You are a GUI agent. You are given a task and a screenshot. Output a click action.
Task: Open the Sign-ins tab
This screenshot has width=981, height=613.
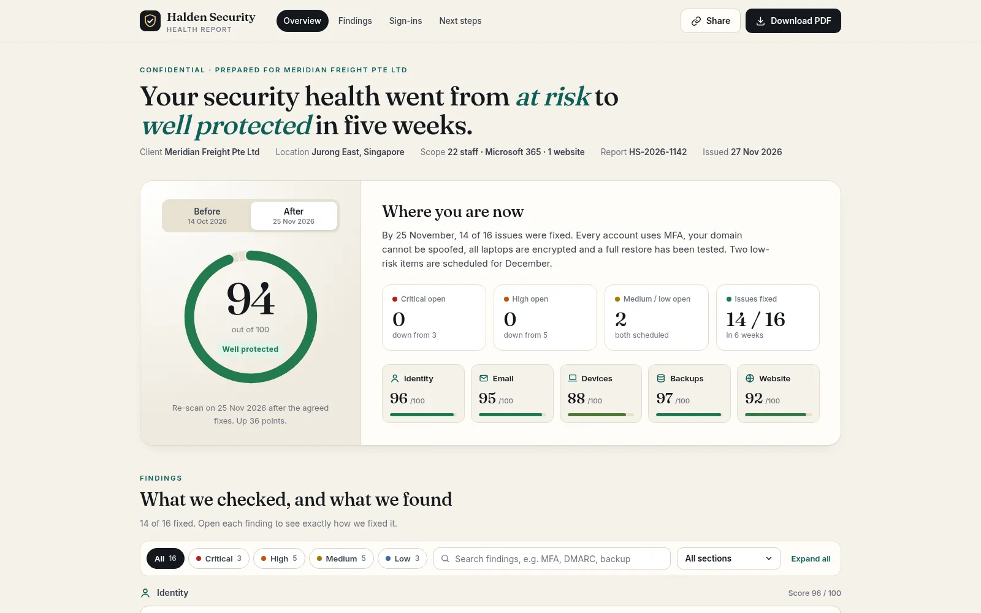coord(405,21)
